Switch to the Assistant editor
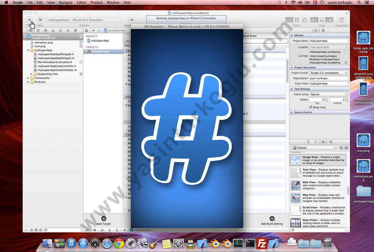The image size is (374, 252). coord(297,20)
